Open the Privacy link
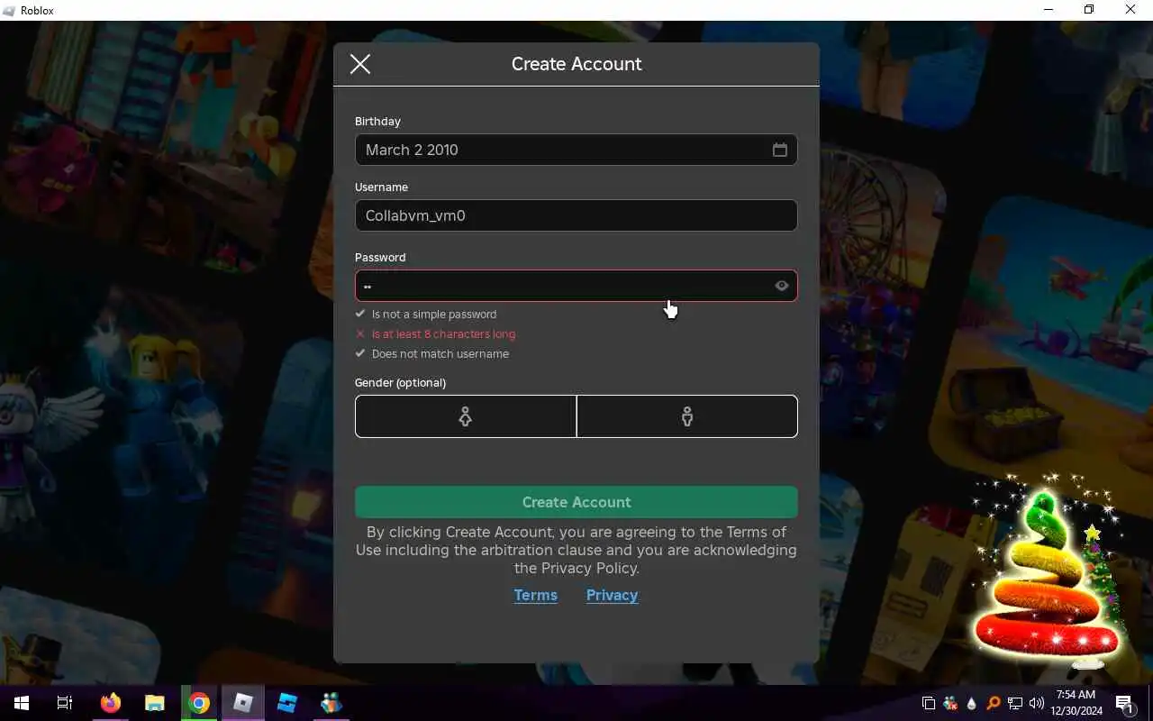This screenshot has width=1153, height=721. (613, 595)
